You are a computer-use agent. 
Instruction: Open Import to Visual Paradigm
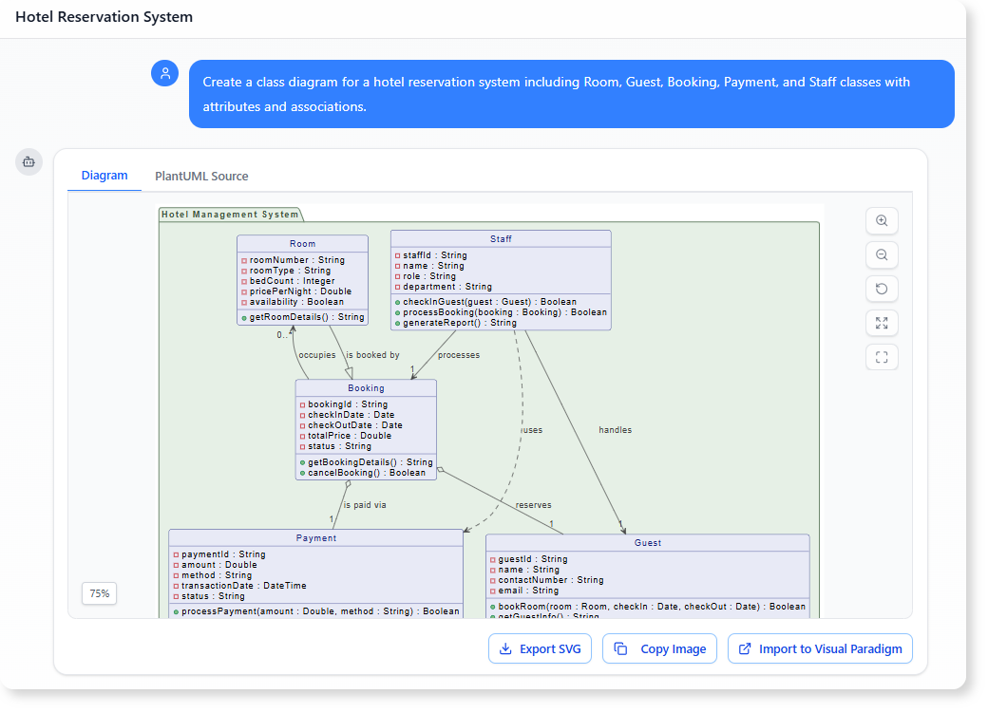click(x=820, y=648)
